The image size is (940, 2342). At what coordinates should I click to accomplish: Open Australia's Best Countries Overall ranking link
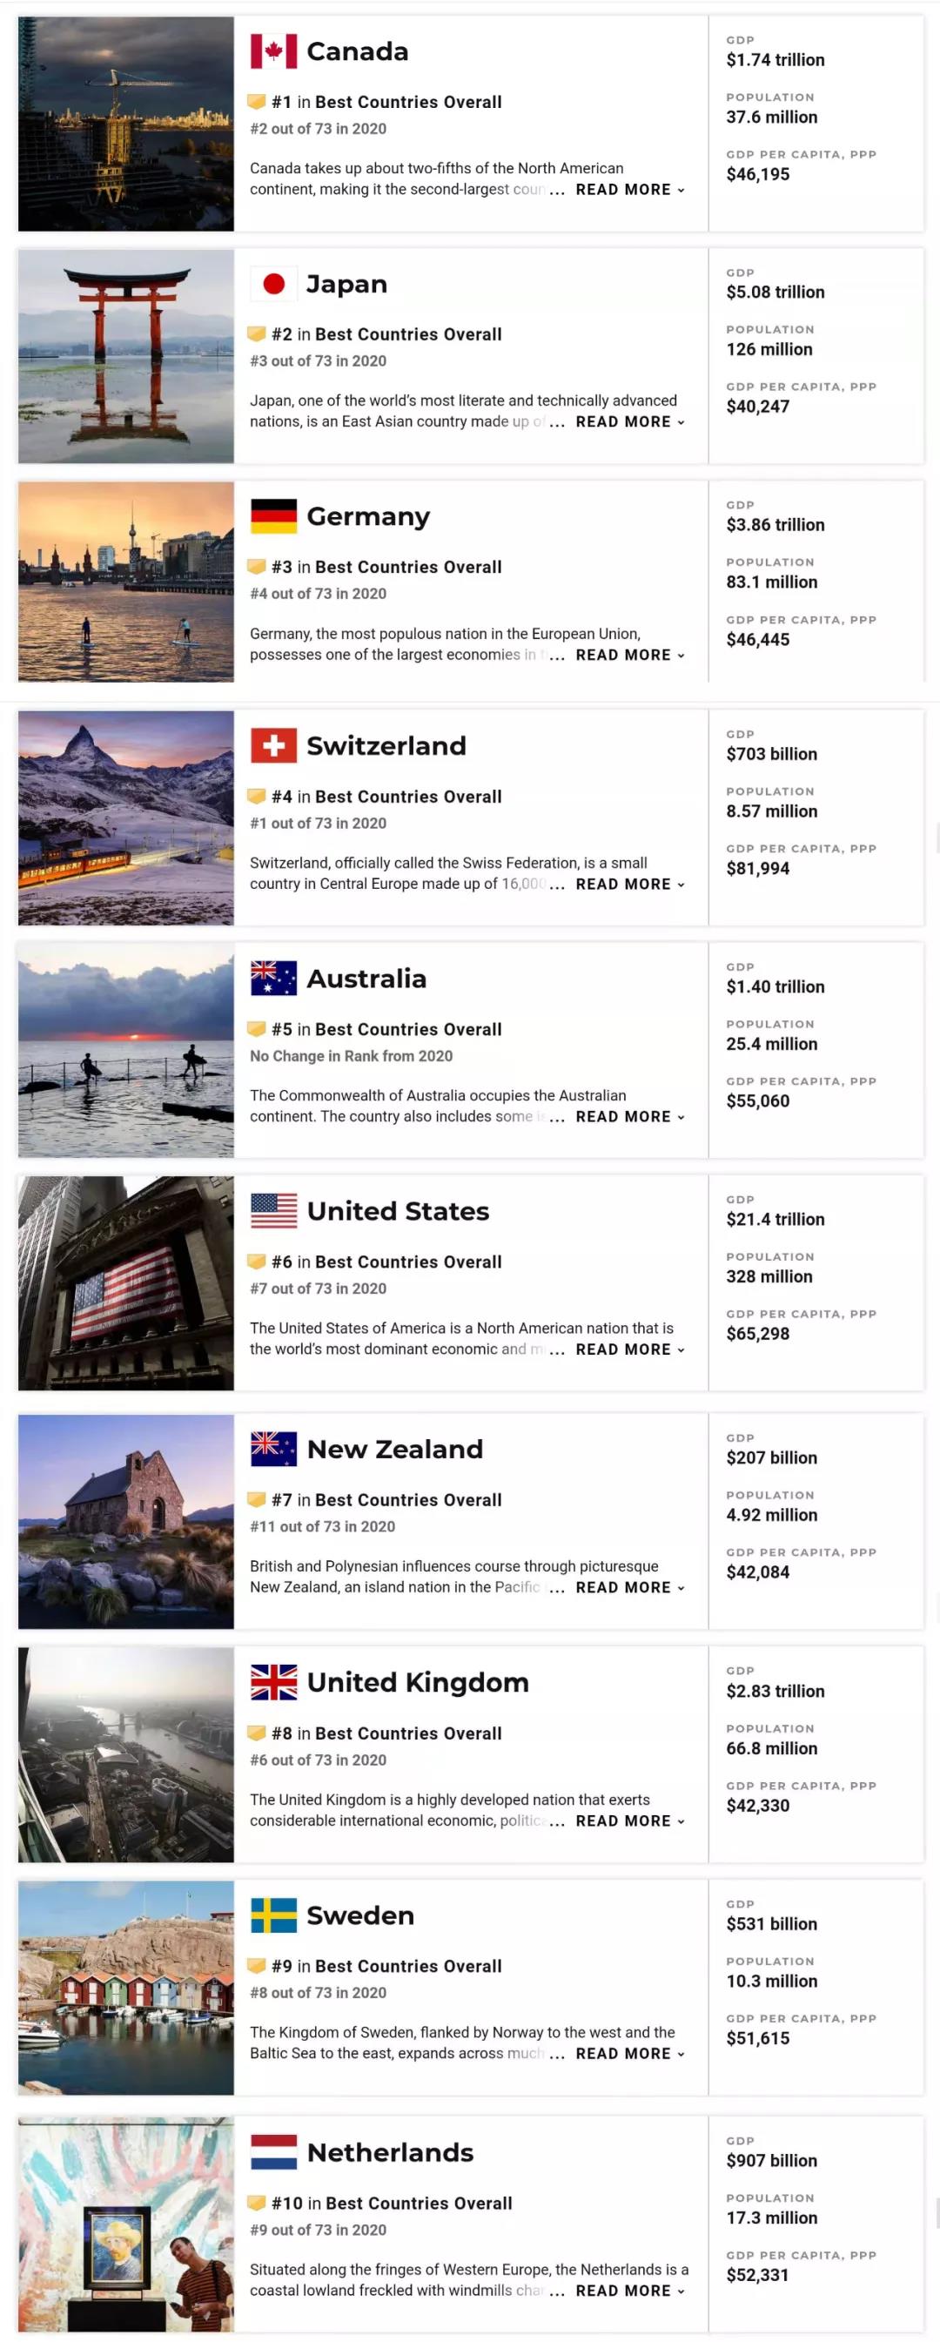pyautogui.click(x=408, y=1029)
